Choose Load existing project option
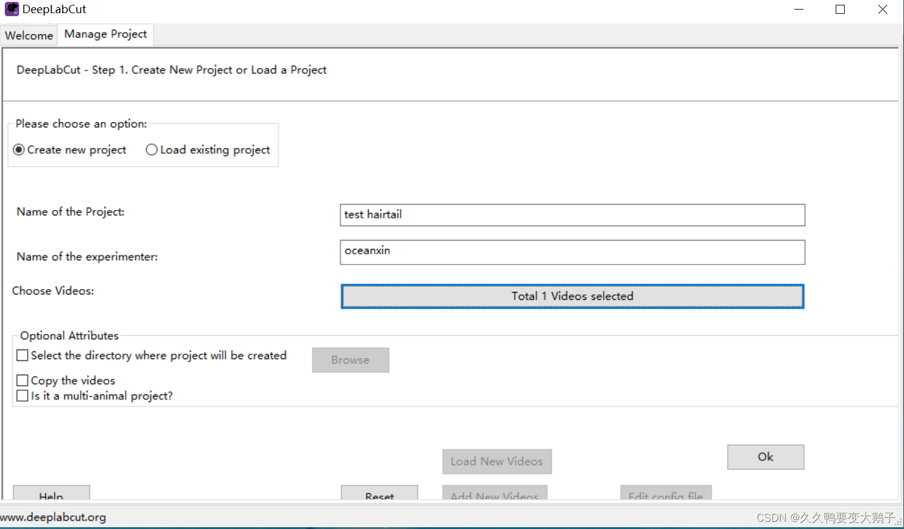Image resolution: width=904 pixels, height=529 pixels. [152, 150]
